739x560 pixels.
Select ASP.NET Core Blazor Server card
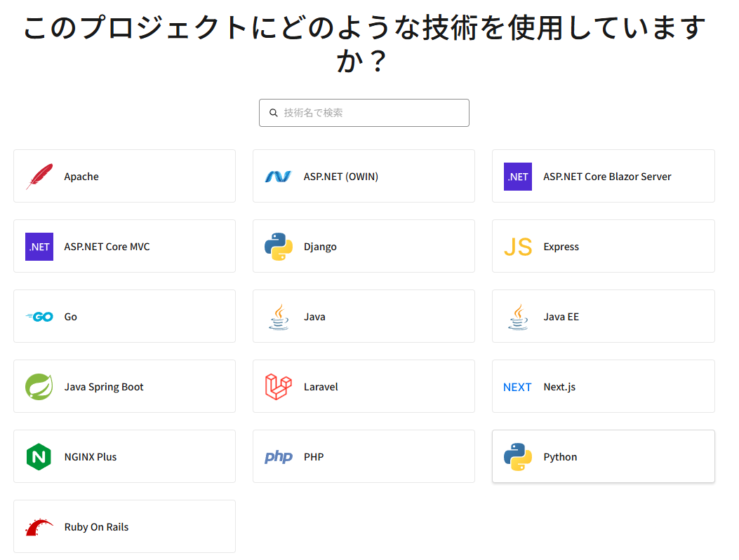[604, 177]
